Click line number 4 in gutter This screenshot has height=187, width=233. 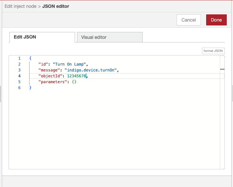click(x=19, y=76)
